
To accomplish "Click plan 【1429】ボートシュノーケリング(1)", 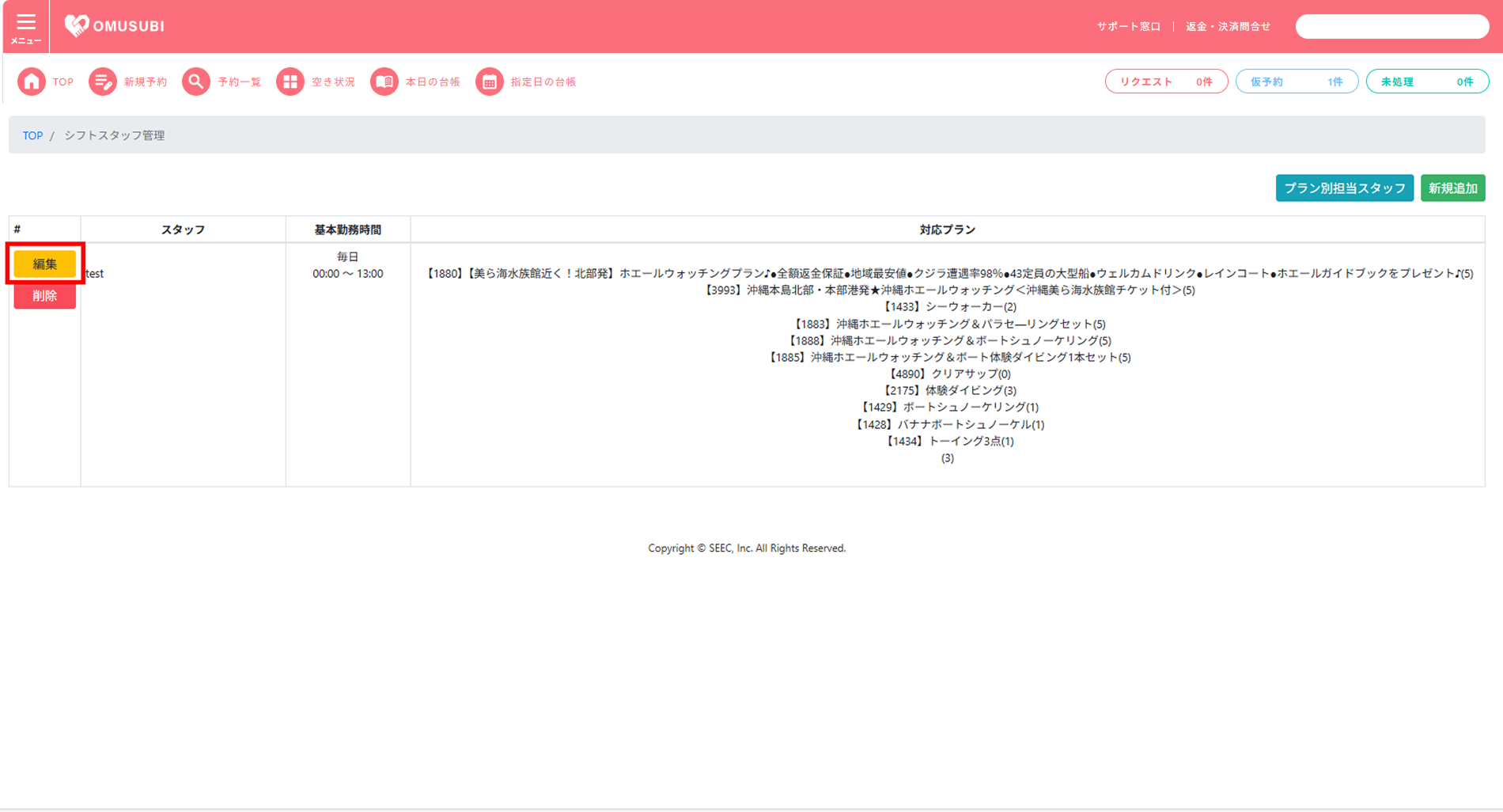I will coord(948,407).
